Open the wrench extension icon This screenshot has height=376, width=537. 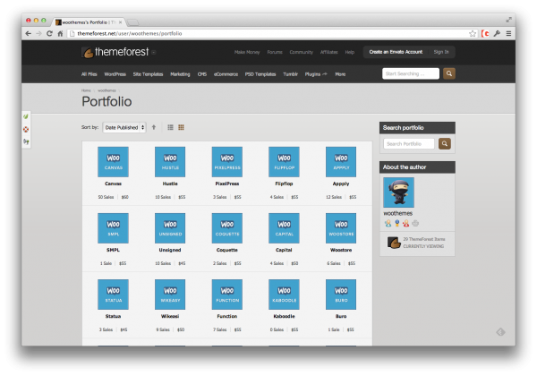point(497,33)
